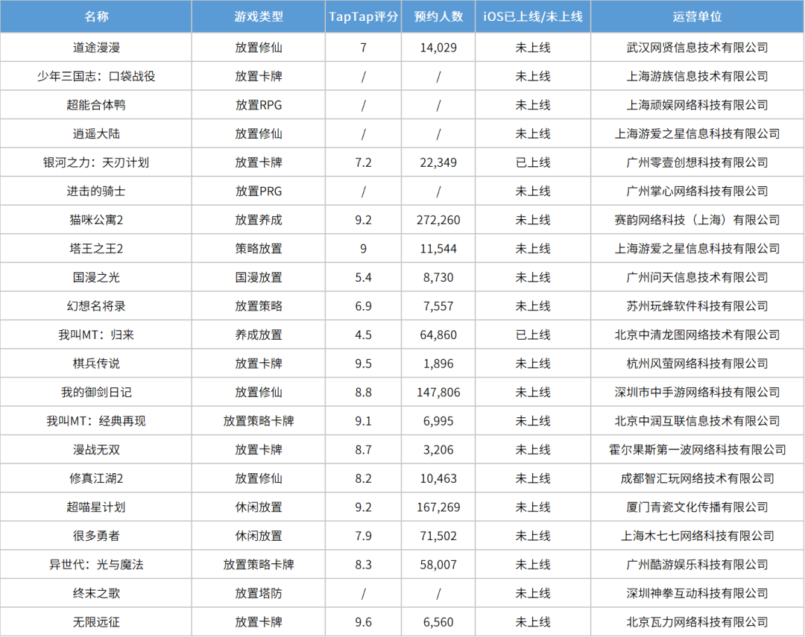
Task: Click 上海游族信息技术有限公司 operator cell
Action: (697, 76)
